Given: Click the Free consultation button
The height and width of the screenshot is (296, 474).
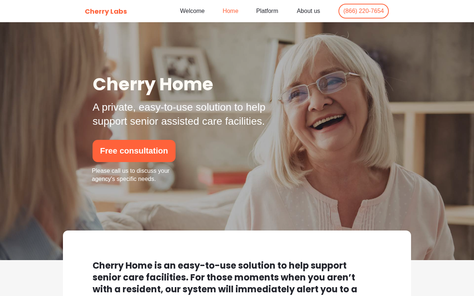Looking at the screenshot, I should [x=134, y=151].
